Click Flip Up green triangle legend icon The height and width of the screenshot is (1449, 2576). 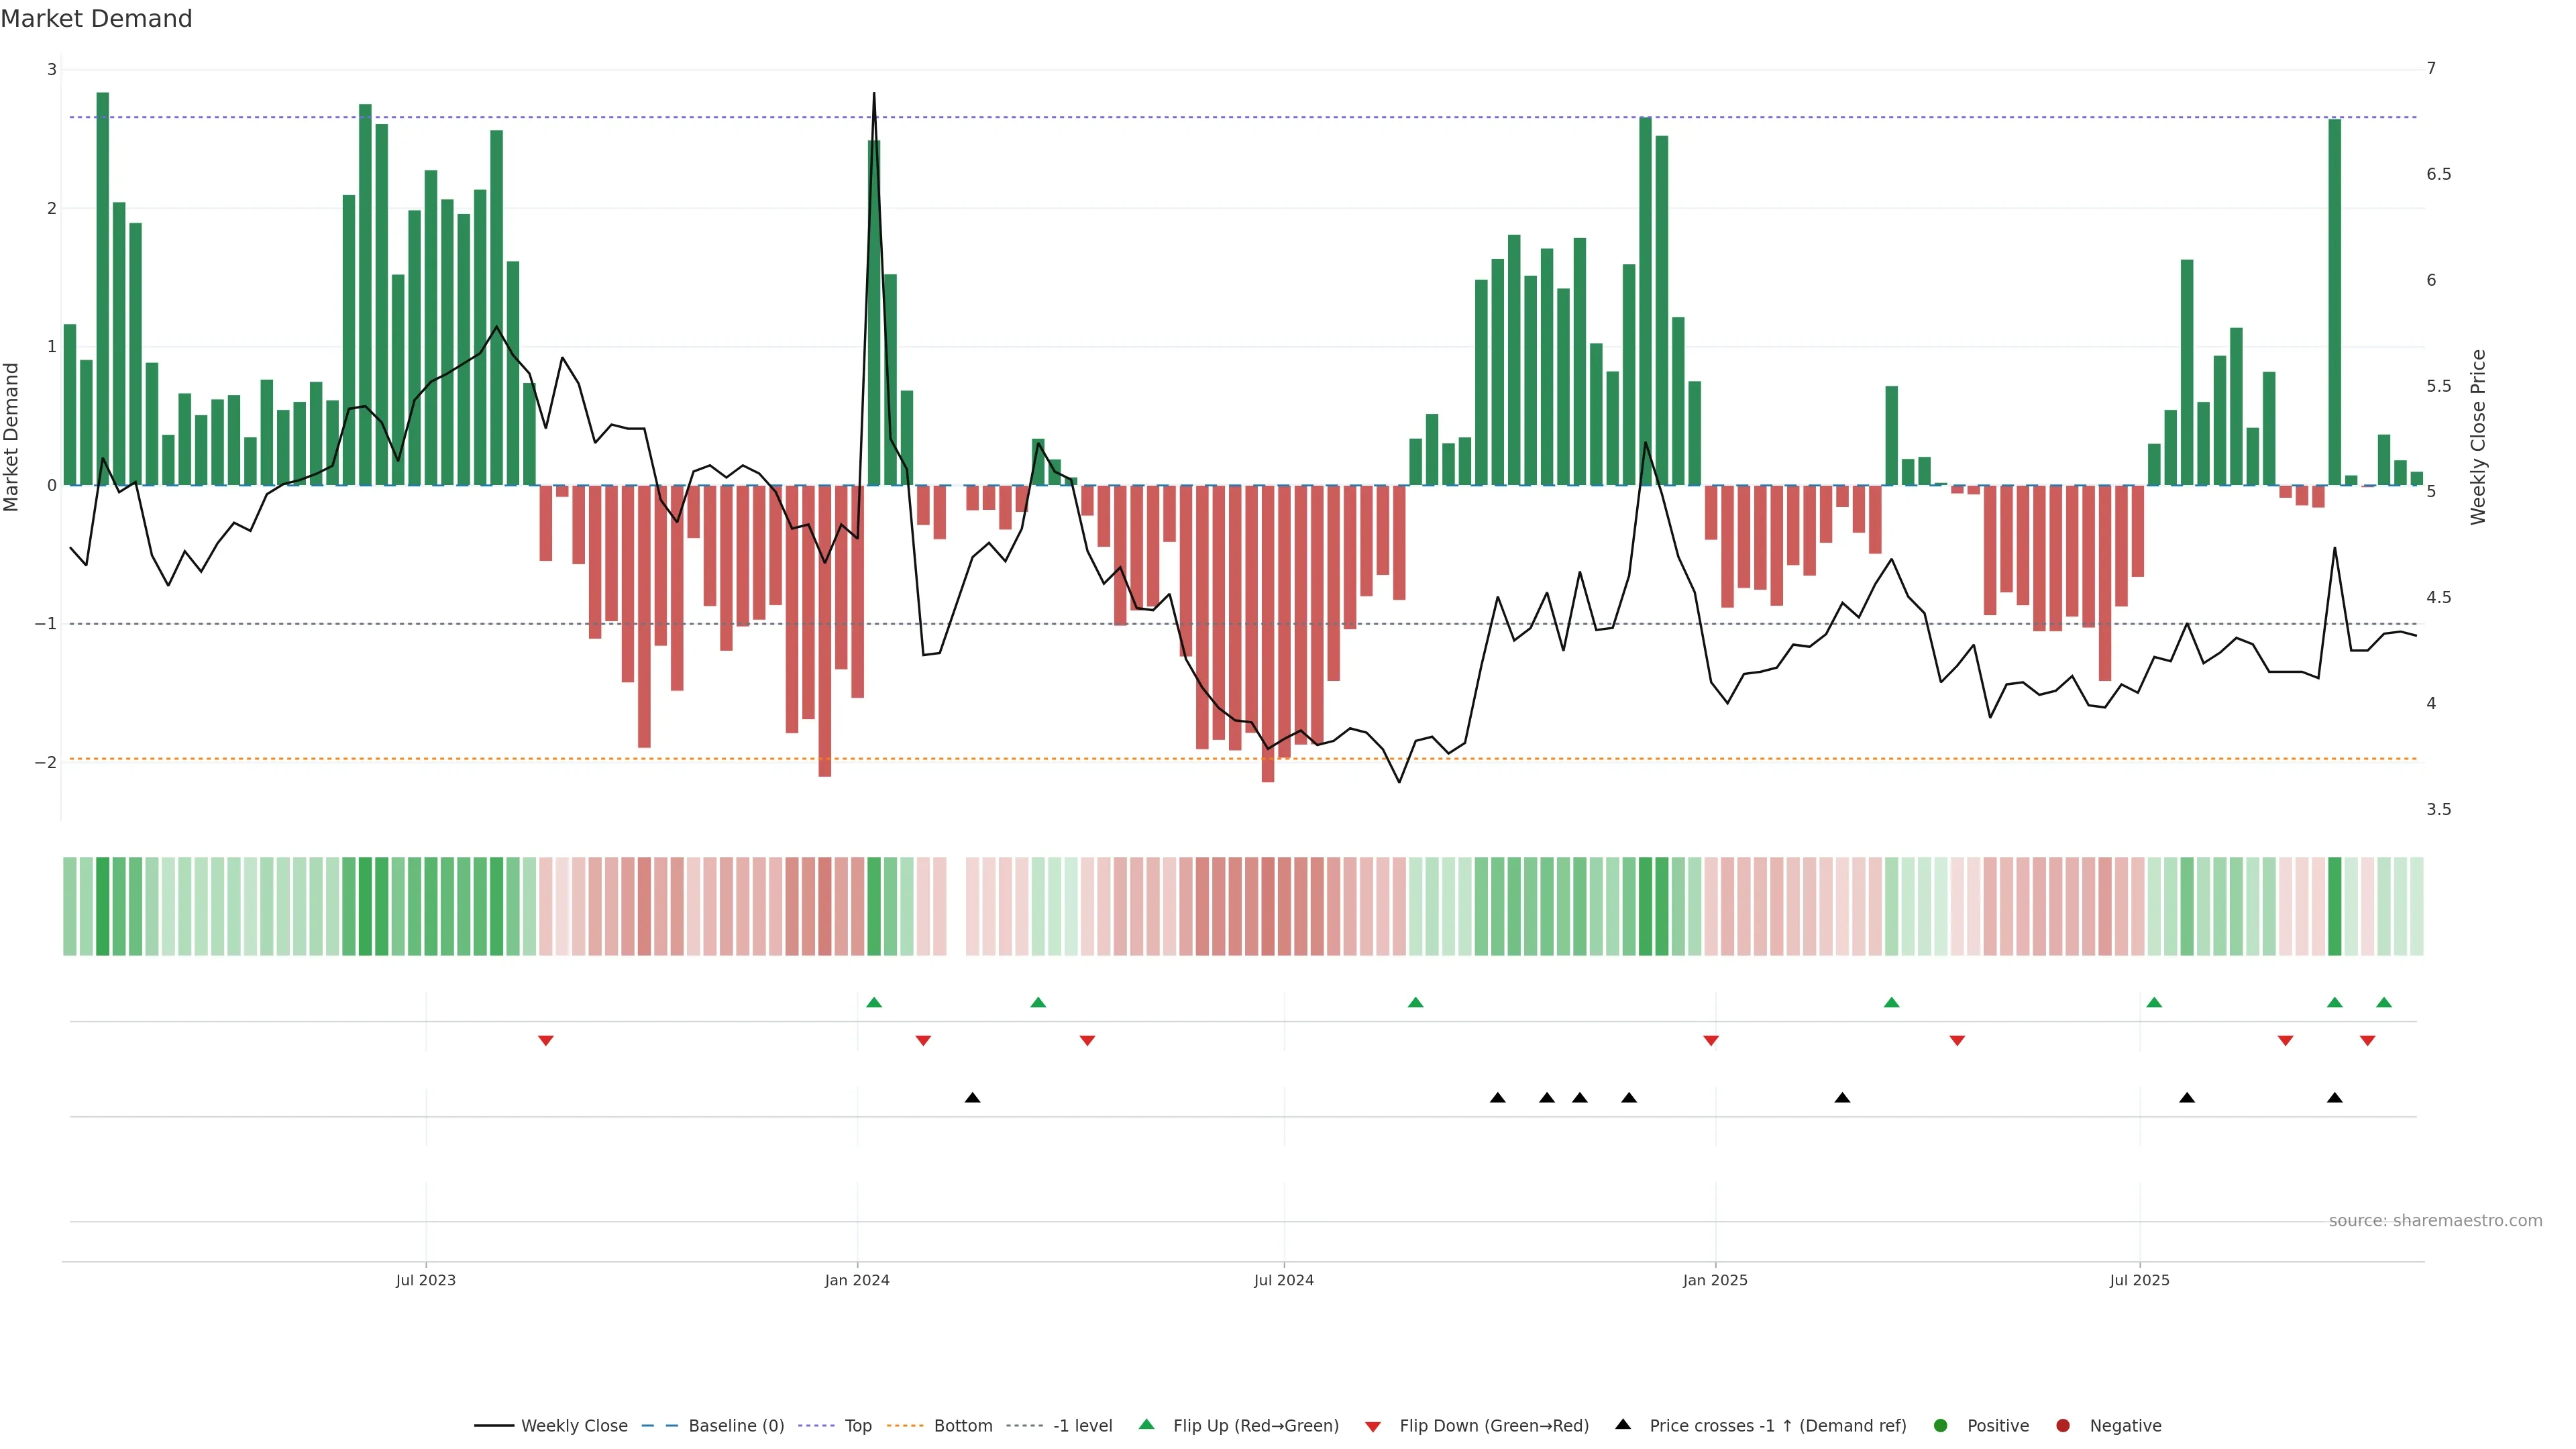click(1147, 1424)
